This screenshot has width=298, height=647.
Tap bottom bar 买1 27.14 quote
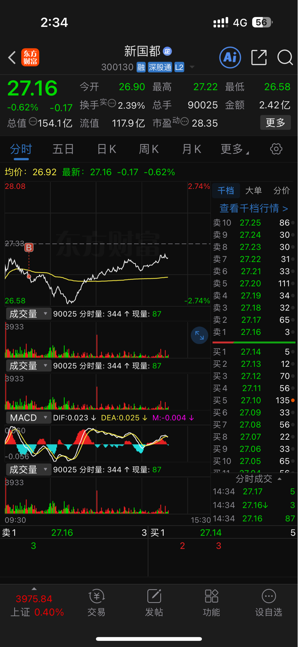pyautogui.click(x=223, y=533)
